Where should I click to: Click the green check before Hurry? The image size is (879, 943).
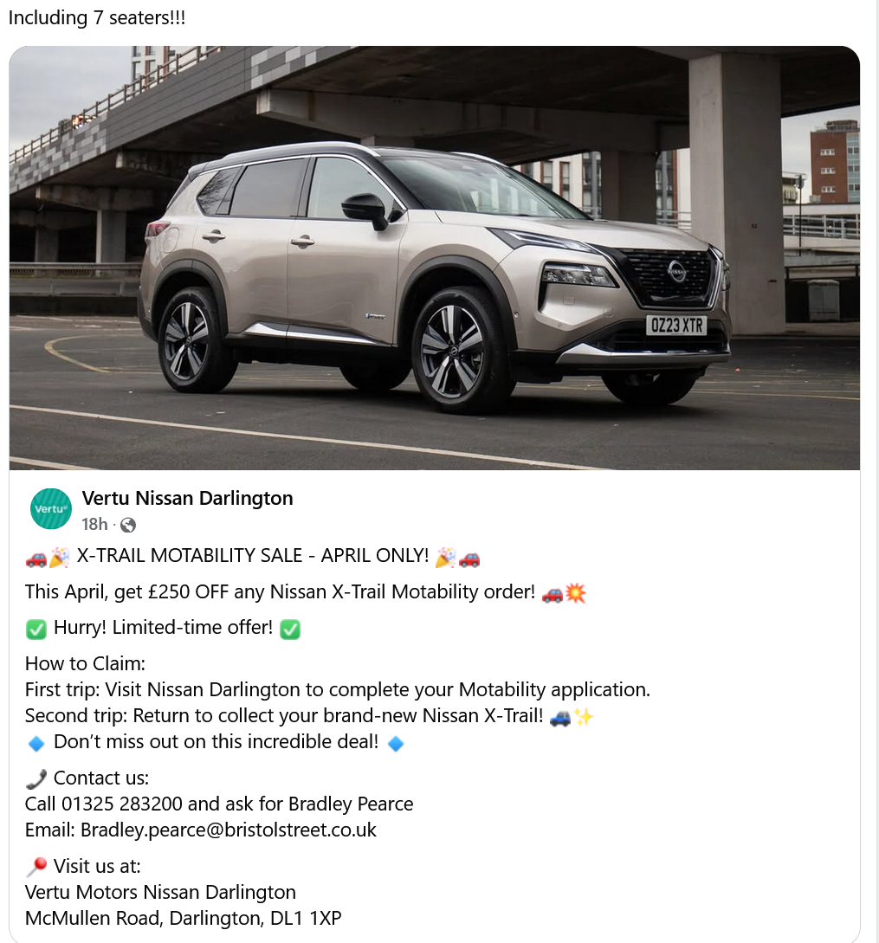(36, 629)
